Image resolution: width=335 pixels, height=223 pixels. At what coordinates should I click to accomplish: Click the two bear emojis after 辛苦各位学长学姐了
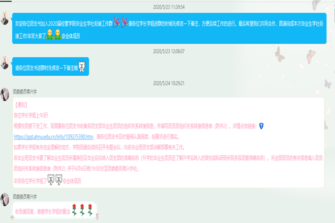click(x=57, y=179)
